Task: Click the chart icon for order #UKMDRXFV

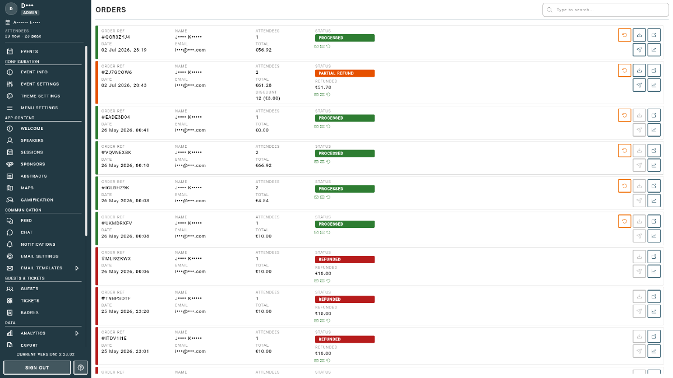Action: pos(654,236)
